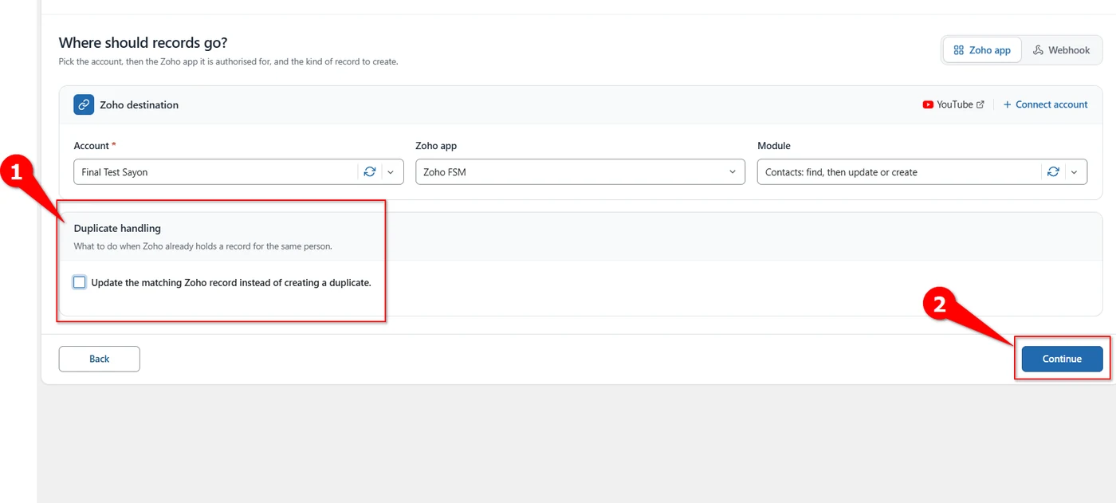This screenshot has width=1116, height=503.
Task: Click the Account field label
Action: point(95,146)
